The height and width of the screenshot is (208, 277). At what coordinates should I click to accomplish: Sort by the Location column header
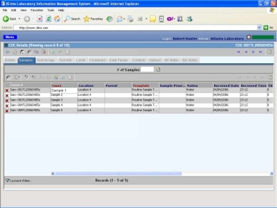pos(91,86)
